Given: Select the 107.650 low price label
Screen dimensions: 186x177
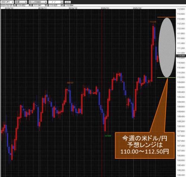Looking at the screenshot, I should 108,136.
